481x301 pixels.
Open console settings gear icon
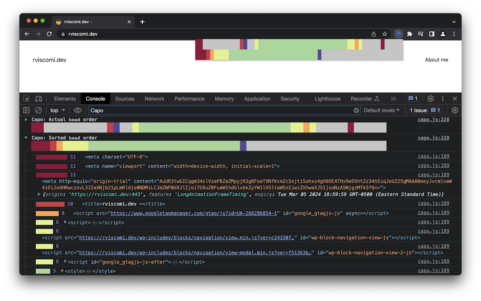point(455,110)
